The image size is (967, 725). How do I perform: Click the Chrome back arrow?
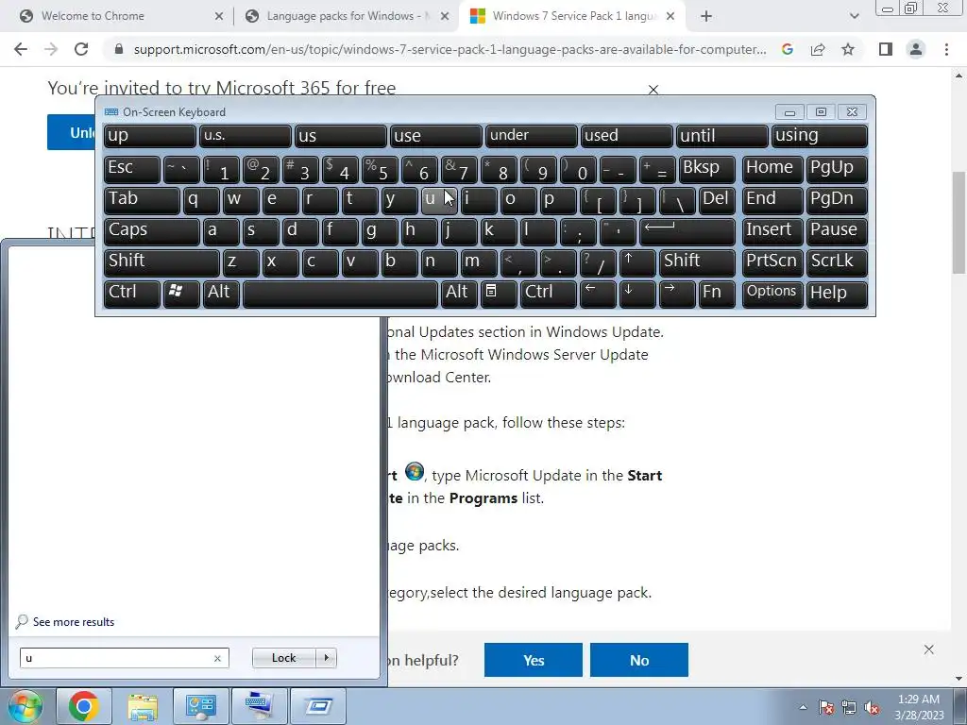[x=21, y=49]
